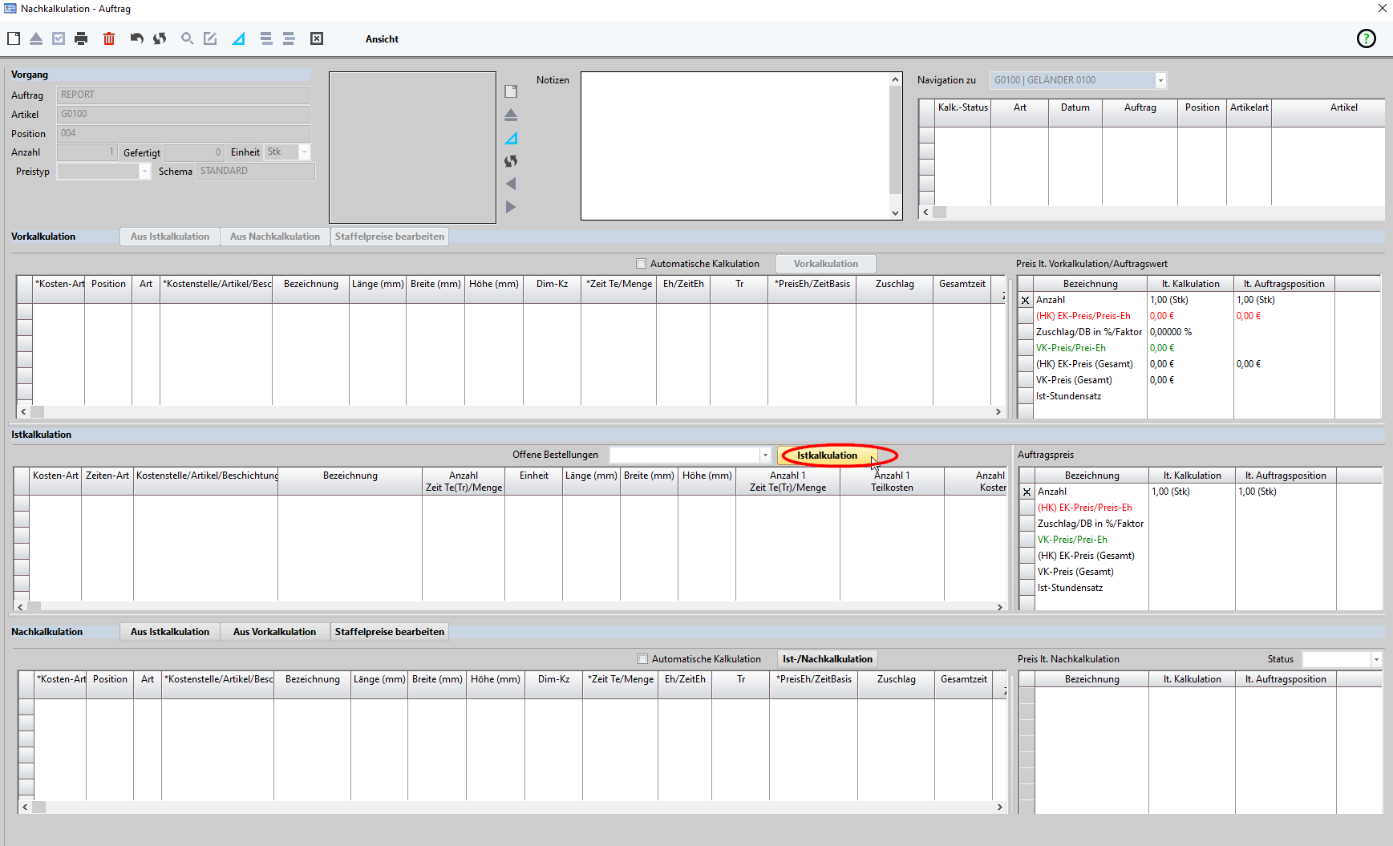Click the magnifying glass search icon
Screen dimensions: 1393x846
click(187, 38)
